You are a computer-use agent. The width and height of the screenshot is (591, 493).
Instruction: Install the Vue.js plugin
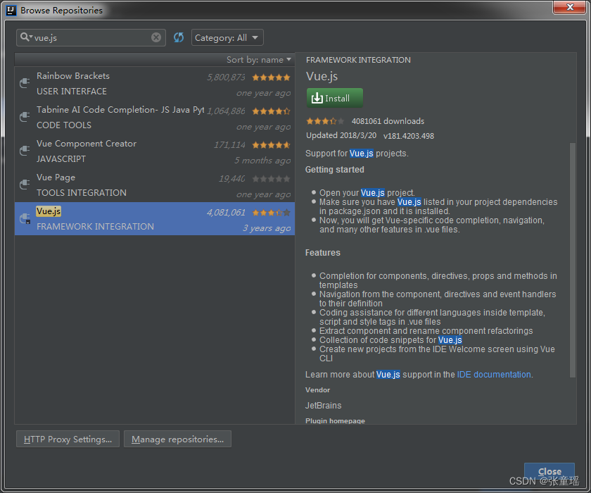tap(335, 98)
